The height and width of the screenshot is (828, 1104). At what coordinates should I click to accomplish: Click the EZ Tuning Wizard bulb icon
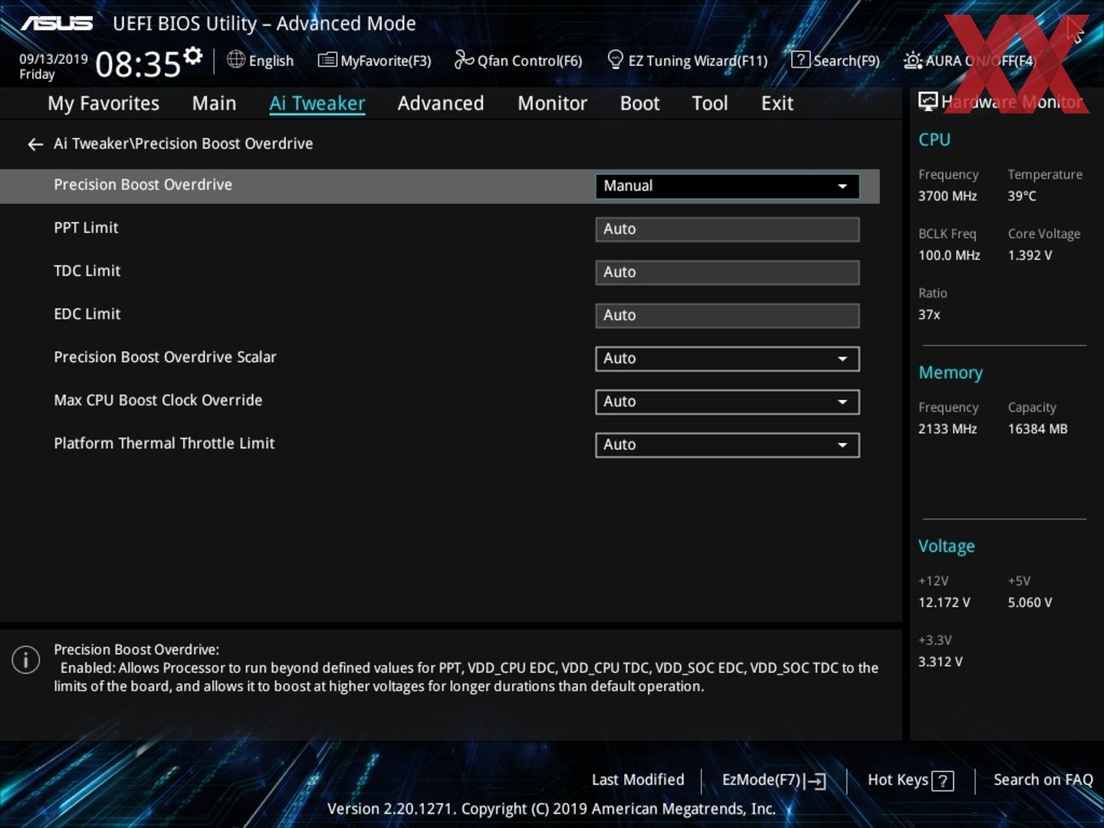click(615, 59)
